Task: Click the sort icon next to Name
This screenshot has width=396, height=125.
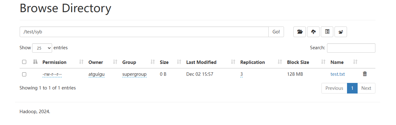Action: [355, 62]
